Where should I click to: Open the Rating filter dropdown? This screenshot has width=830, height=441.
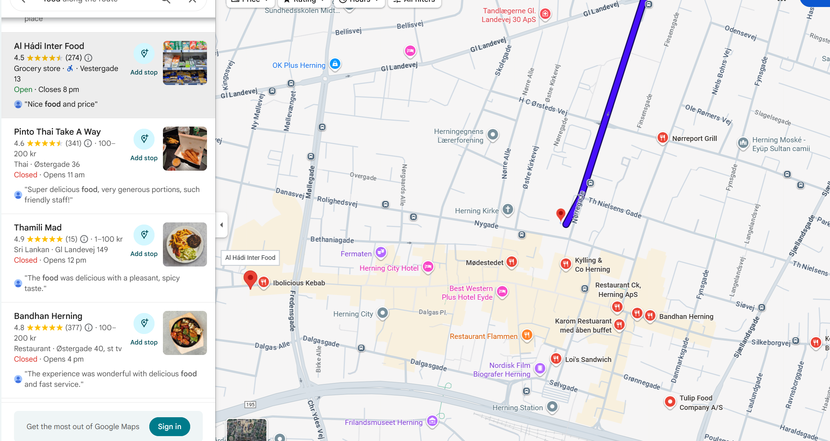click(304, 1)
